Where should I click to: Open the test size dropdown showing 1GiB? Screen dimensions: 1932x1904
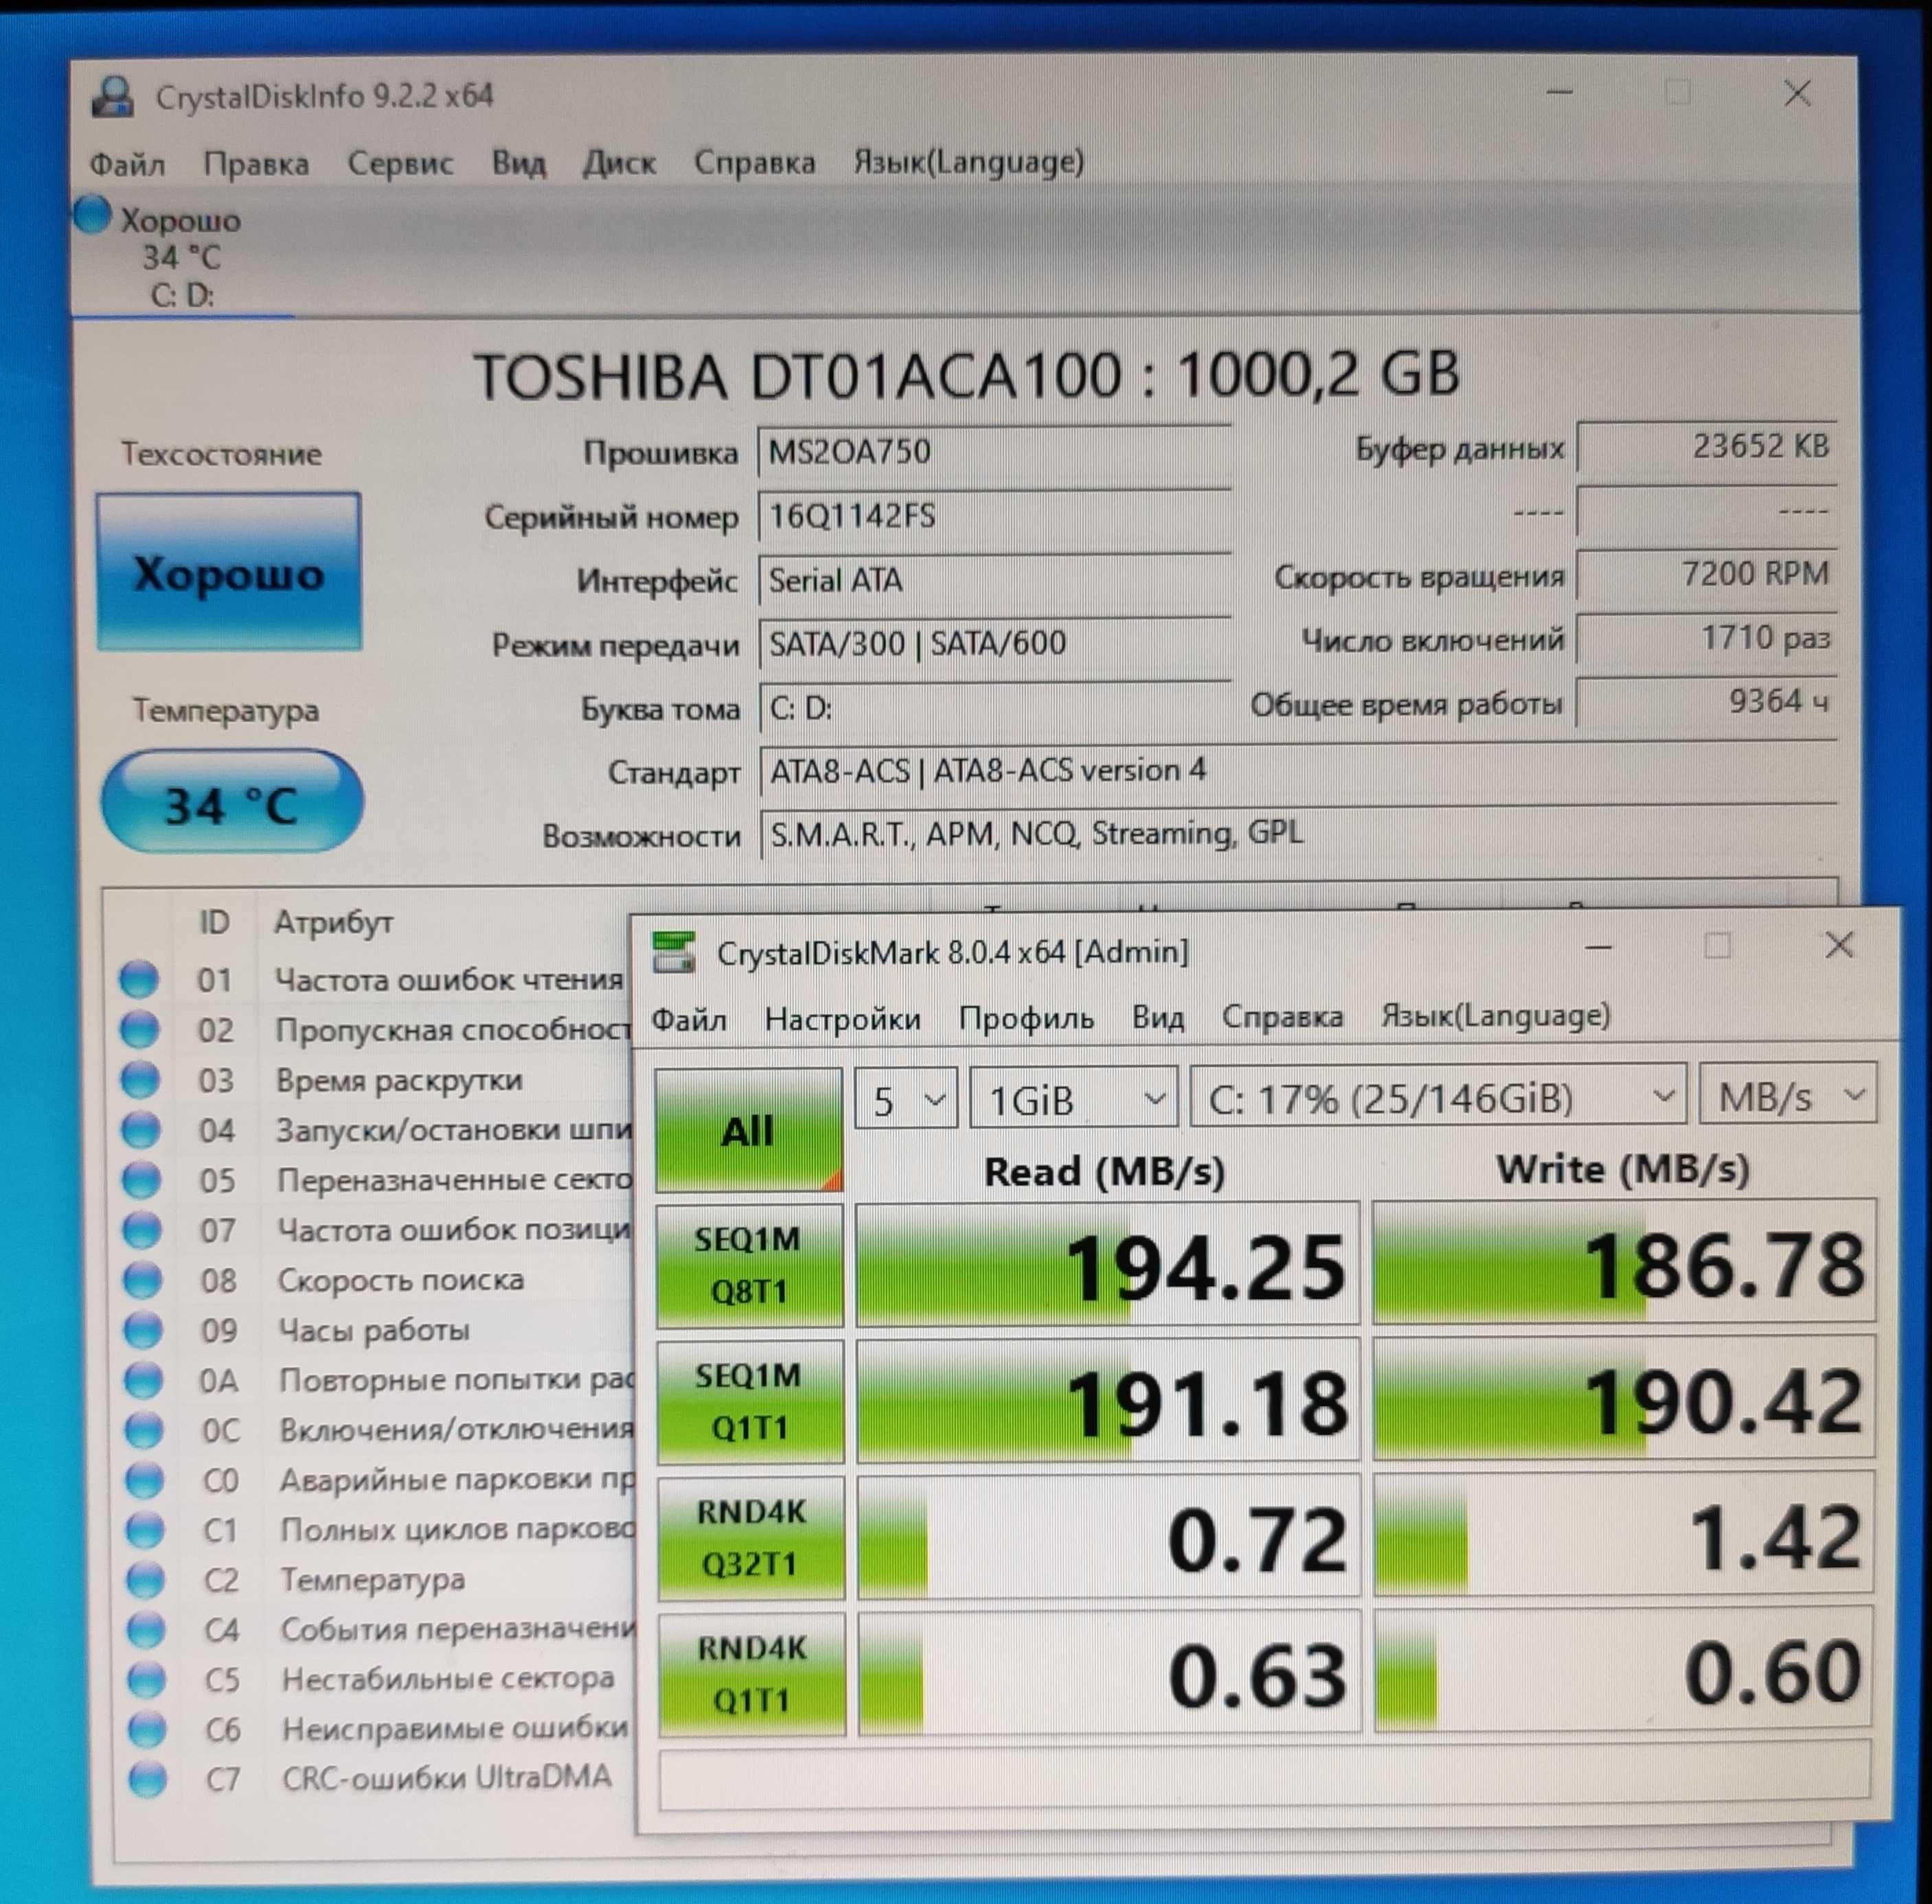point(1073,1099)
